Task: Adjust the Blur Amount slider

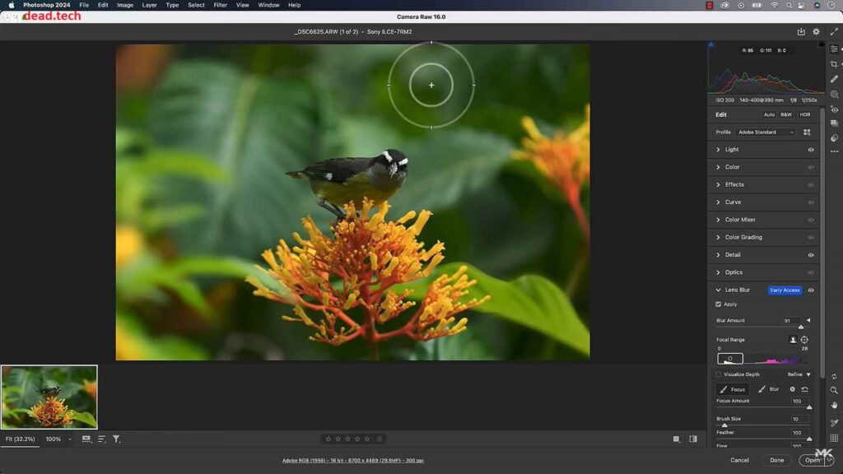Action: (801, 326)
